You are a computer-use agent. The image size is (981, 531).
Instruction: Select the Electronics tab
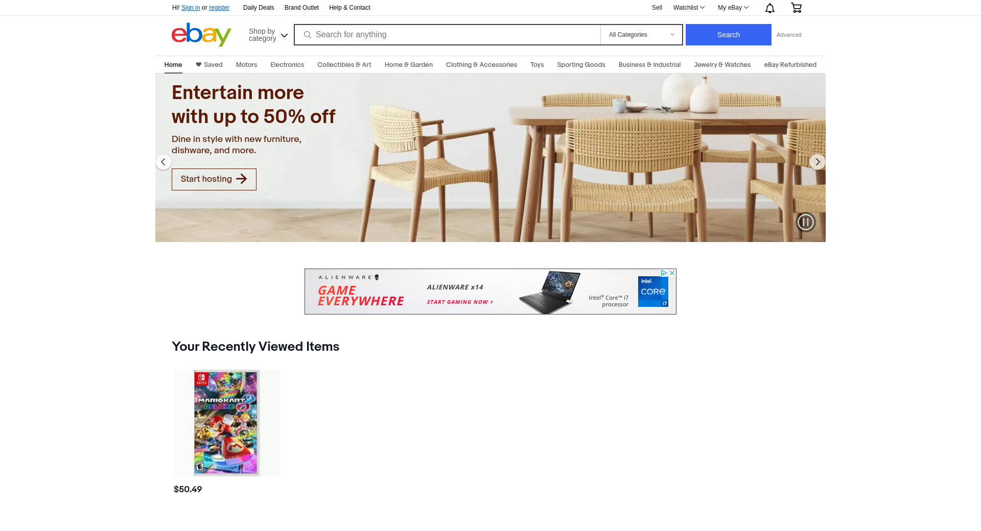coord(287,65)
